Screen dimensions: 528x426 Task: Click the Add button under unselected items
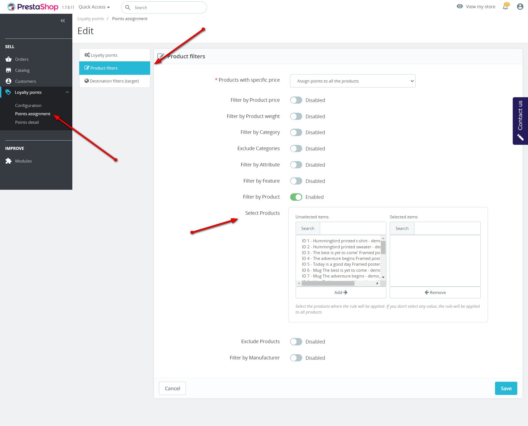[341, 292]
